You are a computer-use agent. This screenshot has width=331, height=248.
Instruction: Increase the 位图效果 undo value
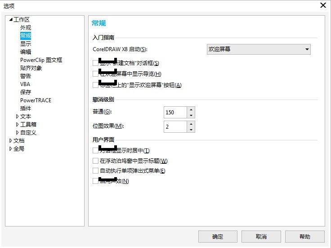click(191, 124)
